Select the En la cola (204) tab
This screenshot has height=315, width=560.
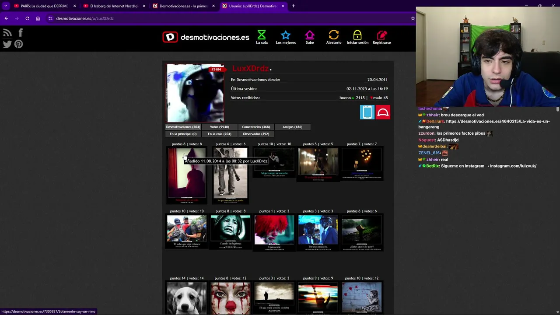[x=219, y=134]
